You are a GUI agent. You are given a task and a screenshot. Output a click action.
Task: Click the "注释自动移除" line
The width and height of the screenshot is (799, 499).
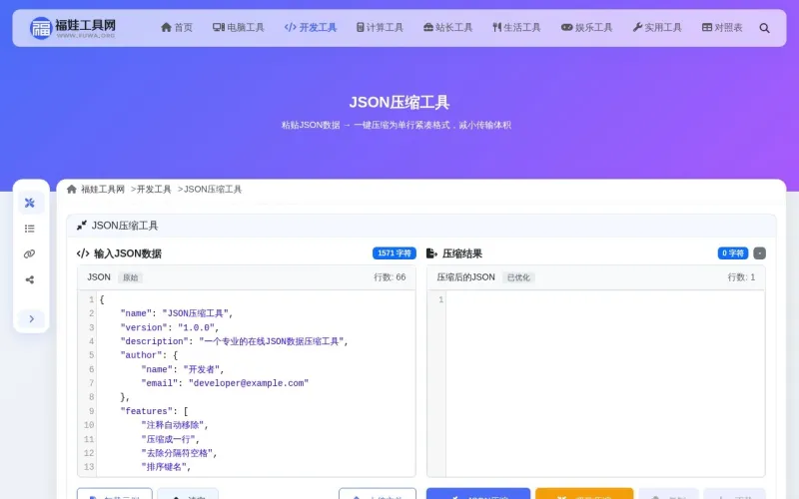point(175,425)
